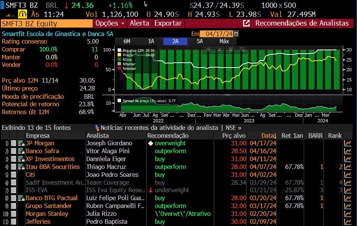Click the BARR column header

(x=315, y=136)
